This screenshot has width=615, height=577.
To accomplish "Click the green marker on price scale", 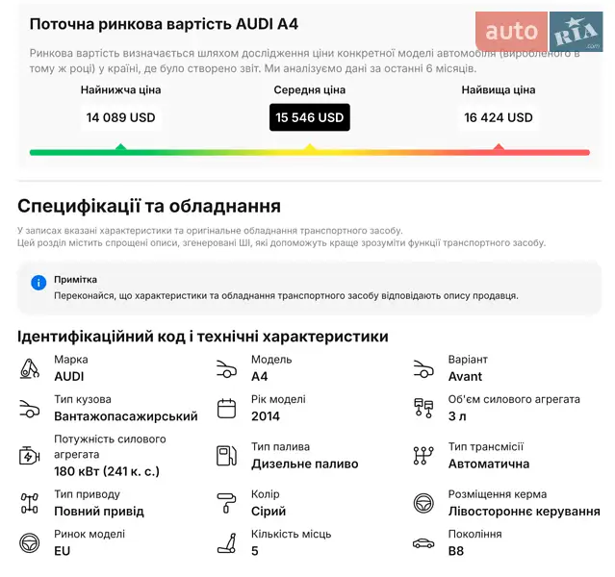I will click(120, 148).
